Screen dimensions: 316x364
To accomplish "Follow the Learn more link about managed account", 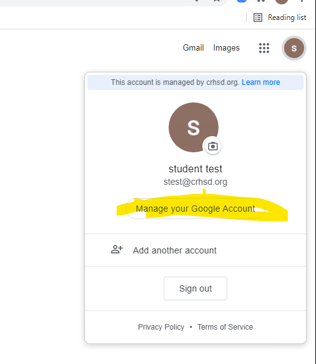I will tap(261, 82).
